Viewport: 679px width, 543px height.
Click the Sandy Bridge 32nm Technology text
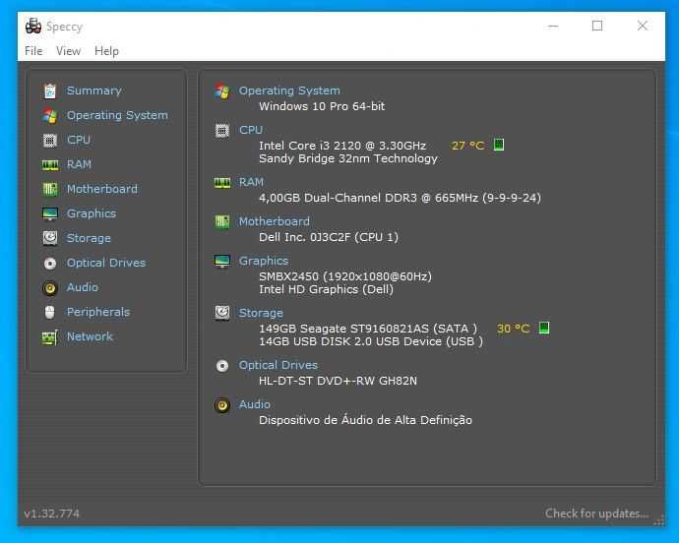point(348,159)
